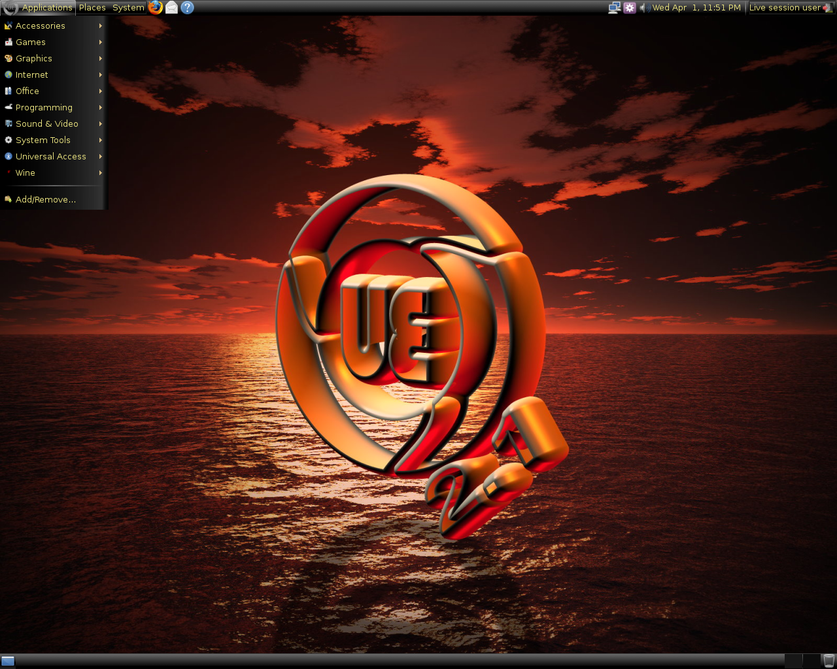Viewport: 837px width, 669px height.
Task: Expand the Games submenu
Action: pyautogui.click(x=54, y=42)
